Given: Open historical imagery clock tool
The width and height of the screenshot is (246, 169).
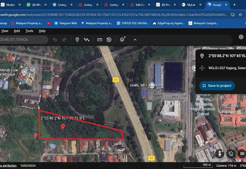Looking at the screenshot, I should pos(109,40).
